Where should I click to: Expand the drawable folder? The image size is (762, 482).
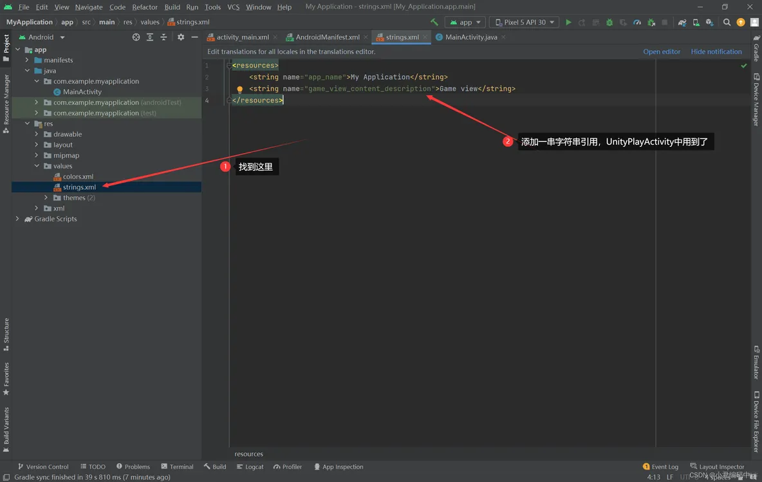37,134
